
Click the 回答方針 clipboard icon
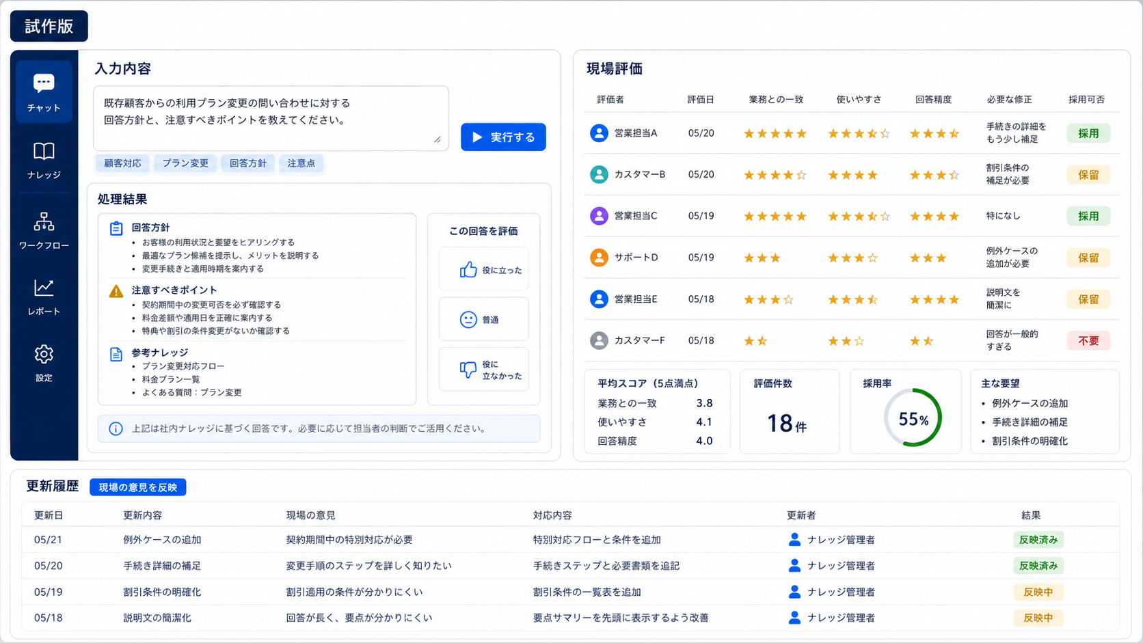[116, 228]
